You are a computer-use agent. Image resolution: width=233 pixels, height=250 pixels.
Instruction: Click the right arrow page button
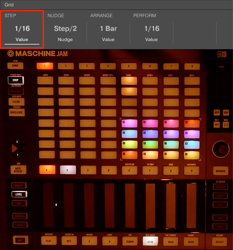click(x=110, y=241)
